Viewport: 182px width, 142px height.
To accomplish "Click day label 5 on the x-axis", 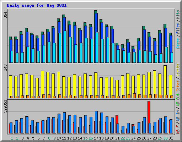I will (x=33, y=138).
